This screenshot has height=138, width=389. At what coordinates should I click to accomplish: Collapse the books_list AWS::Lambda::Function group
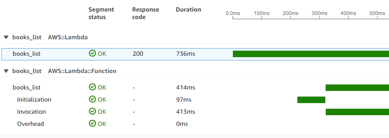coord(6,71)
